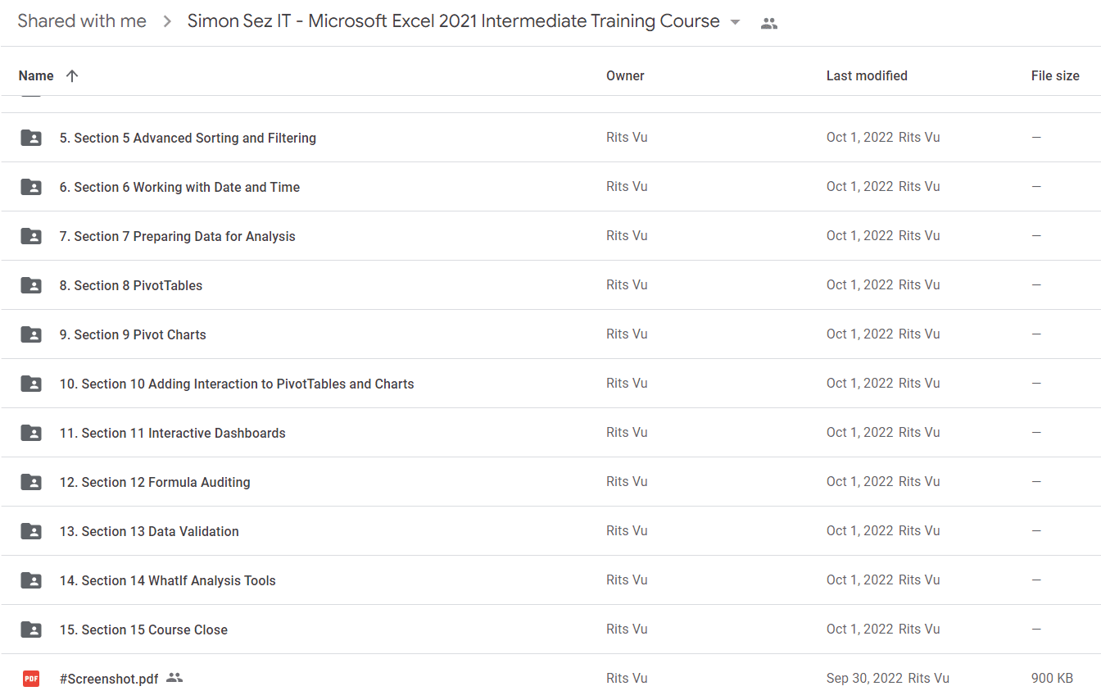The height and width of the screenshot is (700, 1101).
Task: Click folder icon for Section 6 Date and Time
Action: pyautogui.click(x=31, y=187)
